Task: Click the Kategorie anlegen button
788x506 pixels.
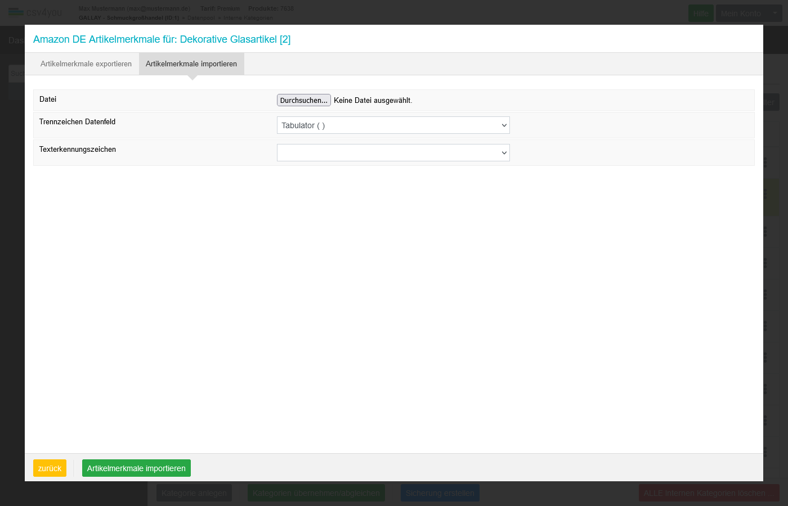Action: click(x=194, y=493)
